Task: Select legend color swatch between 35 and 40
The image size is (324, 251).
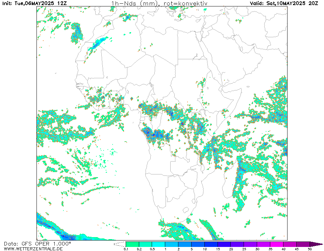Action: (x=277, y=244)
